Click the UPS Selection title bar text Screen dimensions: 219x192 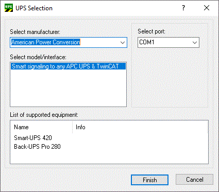(x=34, y=8)
